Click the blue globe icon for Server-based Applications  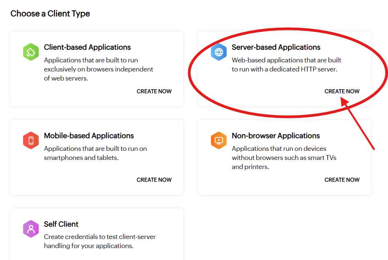218,52
